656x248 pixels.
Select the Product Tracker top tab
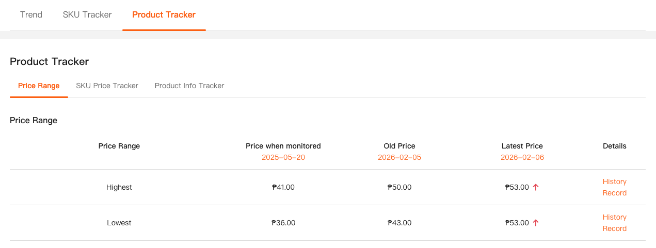tap(164, 14)
